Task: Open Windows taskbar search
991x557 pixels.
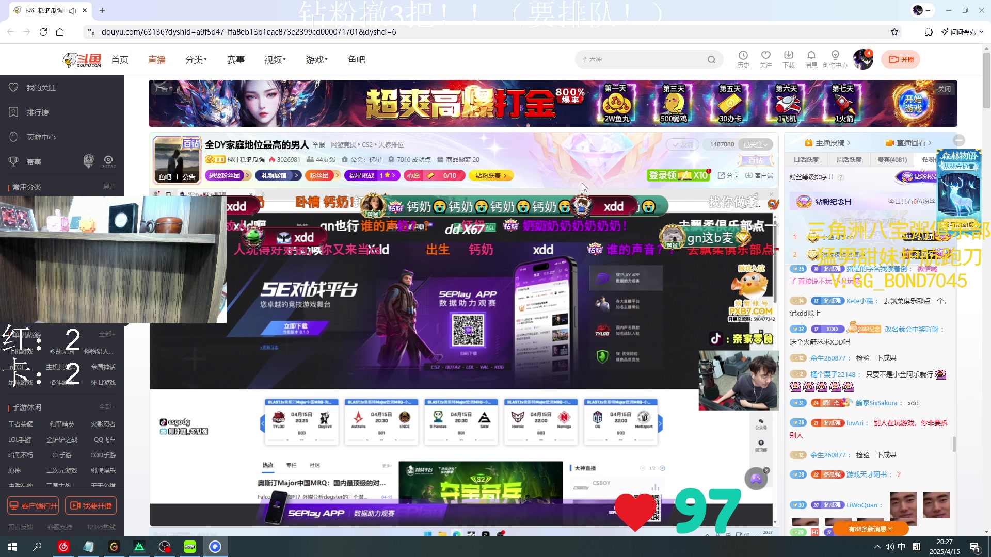Action: click(x=37, y=547)
